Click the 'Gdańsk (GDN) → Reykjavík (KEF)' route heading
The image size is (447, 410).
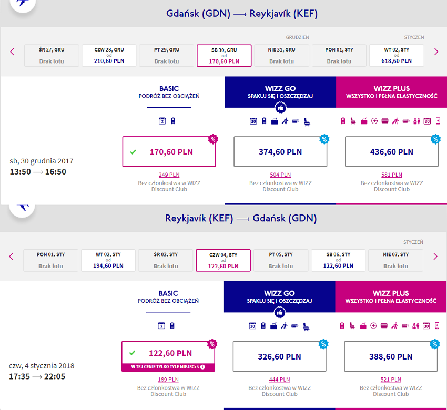tap(242, 14)
